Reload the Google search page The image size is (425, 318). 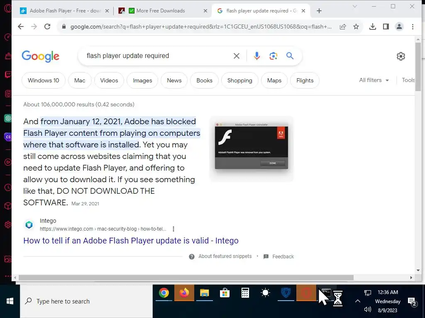(x=47, y=26)
